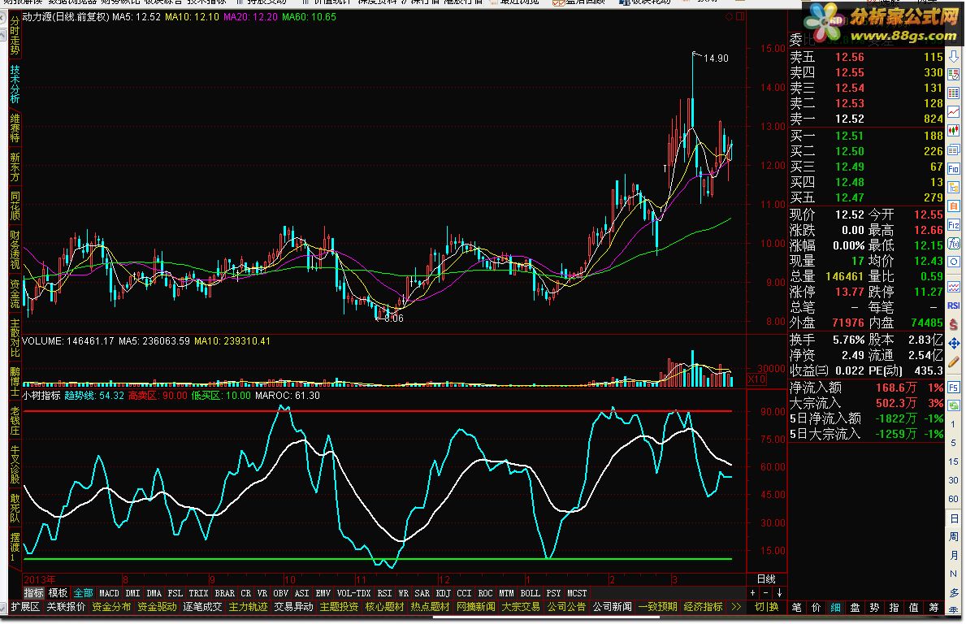
Task: Select the 全部 indicator category tab
Action: [83, 593]
